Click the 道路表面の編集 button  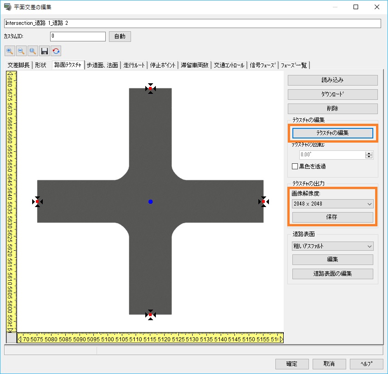[332, 274]
